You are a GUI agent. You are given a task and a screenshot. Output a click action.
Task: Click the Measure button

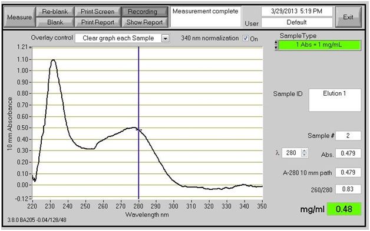(19, 17)
